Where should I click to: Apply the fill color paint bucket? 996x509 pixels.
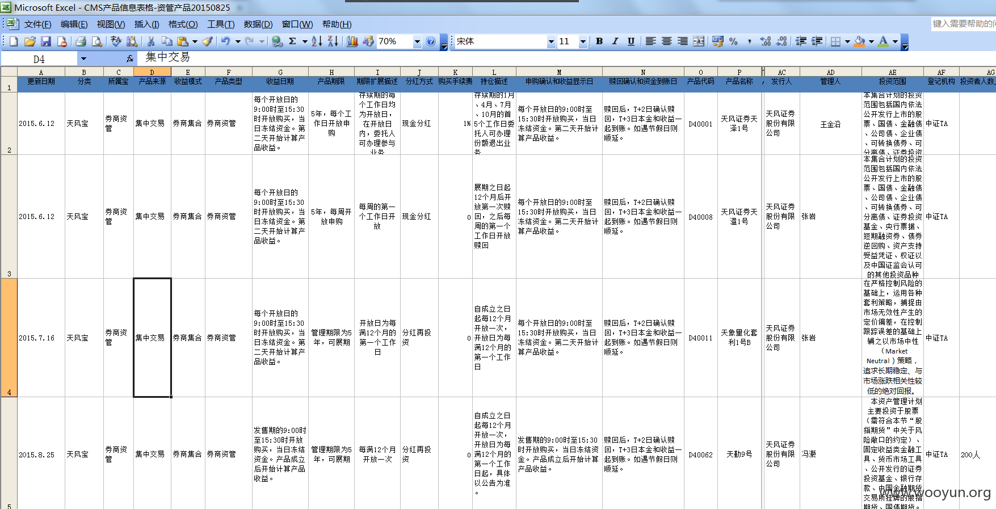(x=859, y=41)
